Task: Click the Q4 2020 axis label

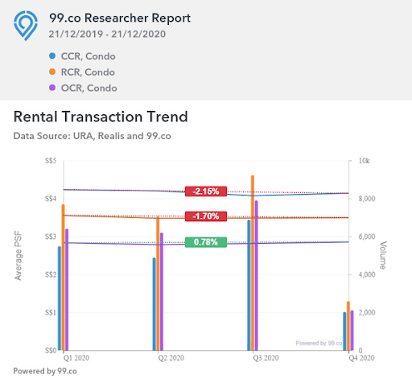Action: 361,358
